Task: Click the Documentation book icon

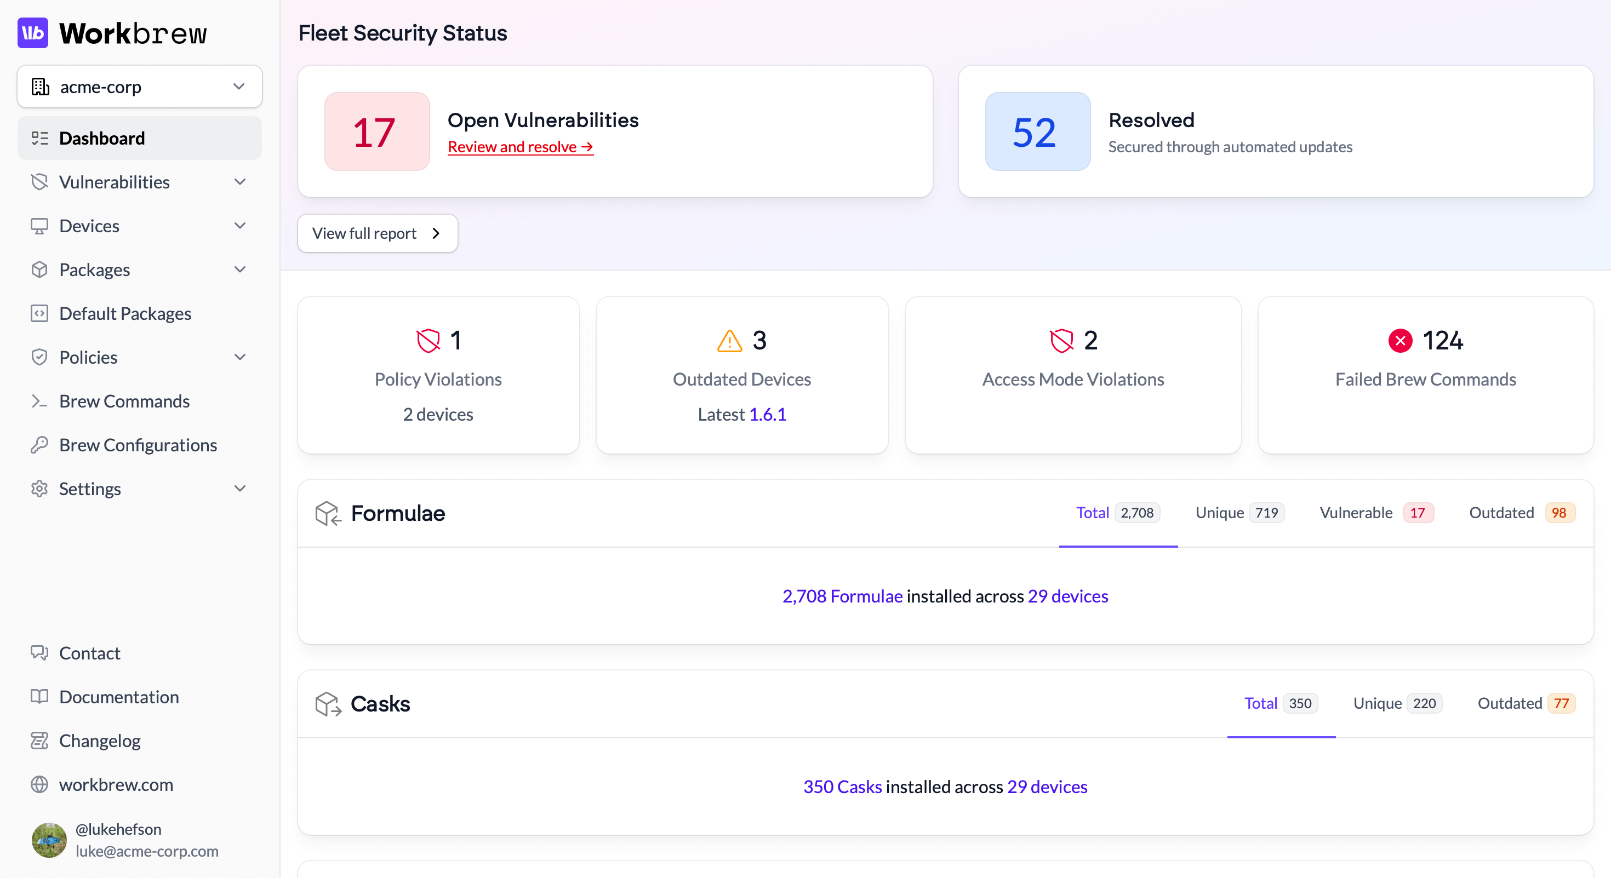Action: click(39, 697)
